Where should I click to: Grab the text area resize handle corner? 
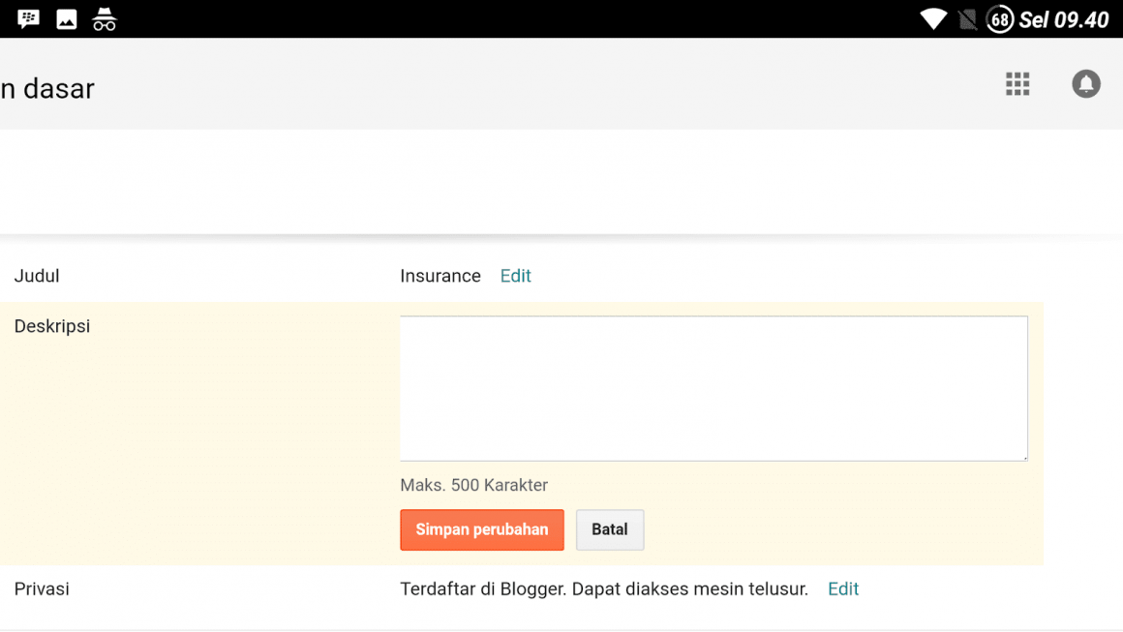coord(1024,458)
